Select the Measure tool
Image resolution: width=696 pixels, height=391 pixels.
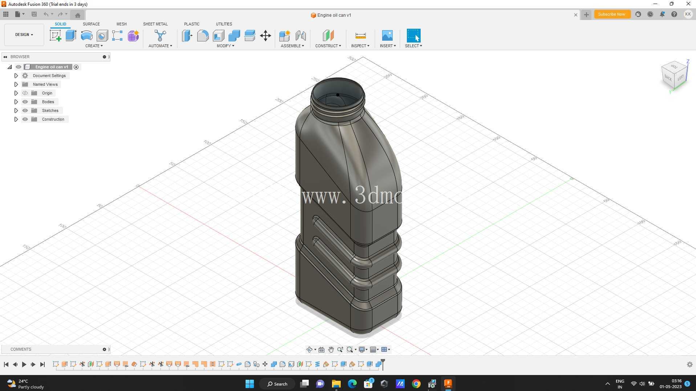[360, 36]
